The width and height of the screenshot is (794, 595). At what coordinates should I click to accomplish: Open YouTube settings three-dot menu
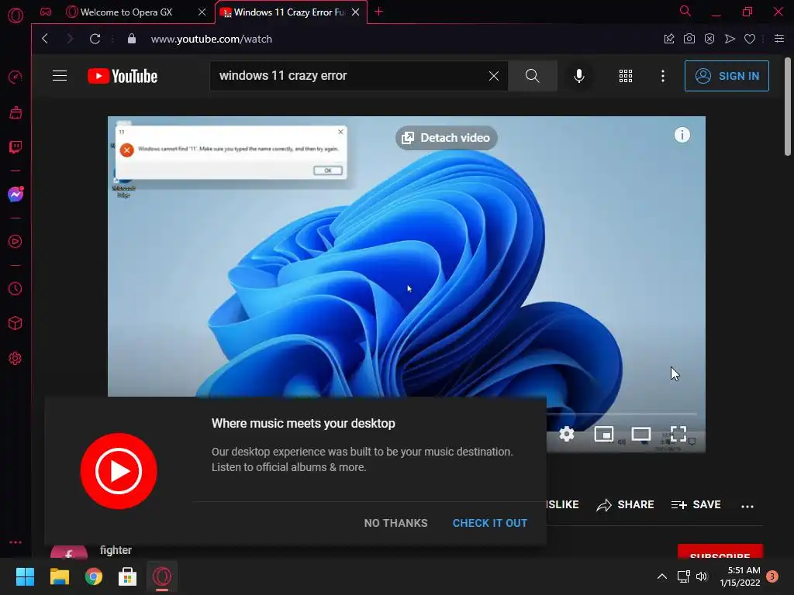(x=663, y=76)
